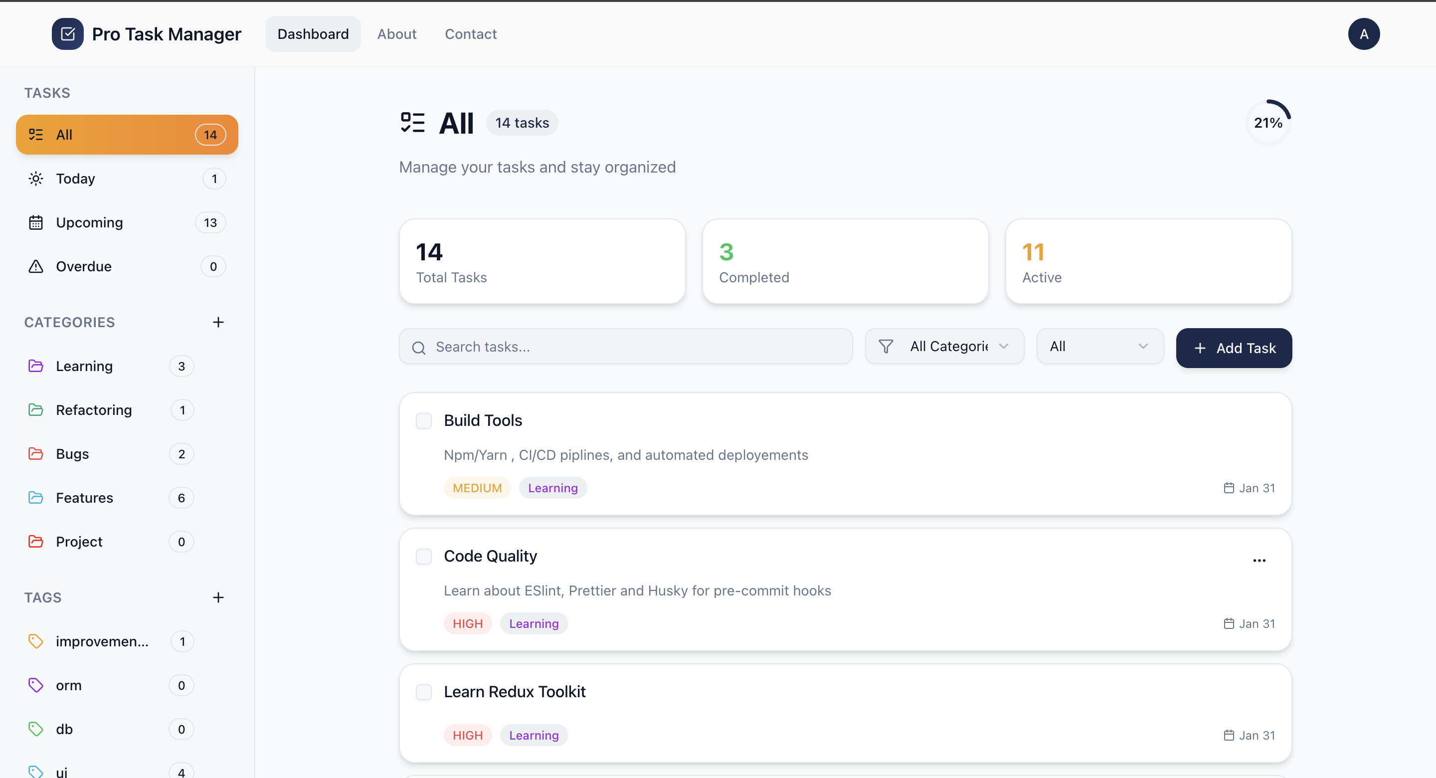The width and height of the screenshot is (1436, 778).
Task: Open Code Quality three-dots menu
Action: (1258, 561)
